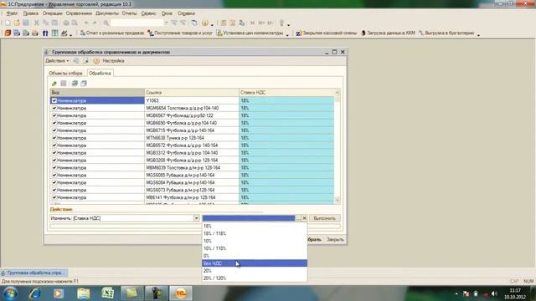Open Internet Explorer from the taskbar

(x=34, y=293)
